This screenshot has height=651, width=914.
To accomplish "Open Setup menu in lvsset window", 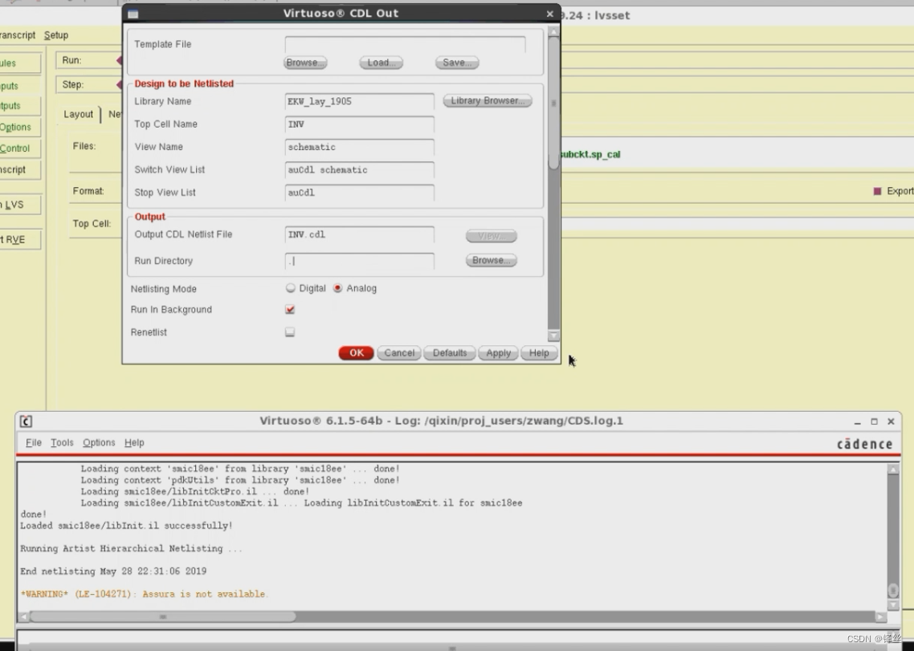I will click(56, 35).
